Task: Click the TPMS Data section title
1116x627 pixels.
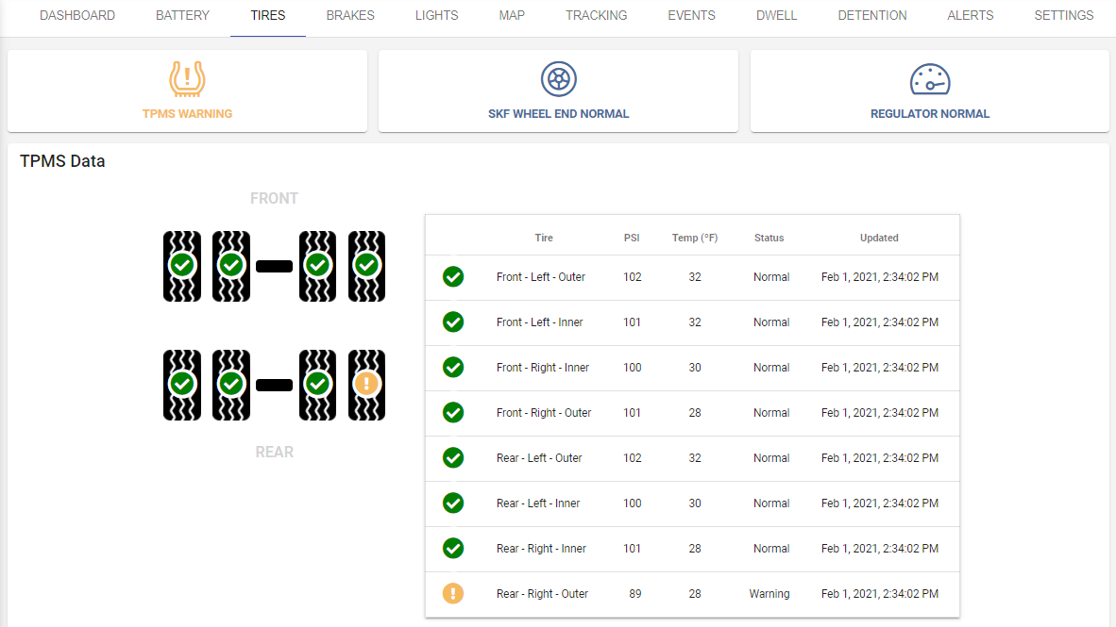Action: [x=63, y=161]
